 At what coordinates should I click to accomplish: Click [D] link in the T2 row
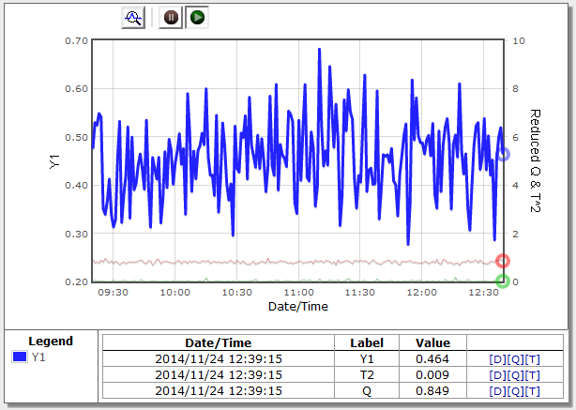click(x=496, y=374)
